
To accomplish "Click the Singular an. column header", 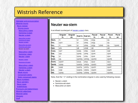I will 72,36.
